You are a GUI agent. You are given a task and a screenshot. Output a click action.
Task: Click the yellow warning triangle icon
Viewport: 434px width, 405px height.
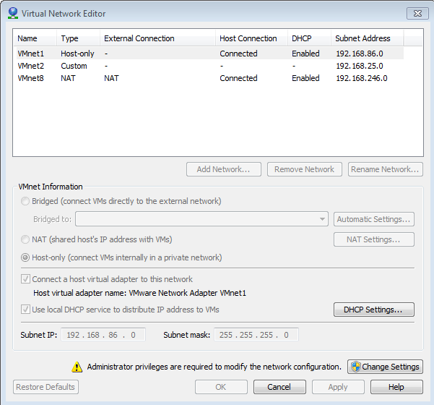pyautogui.click(x=77, y=367)
